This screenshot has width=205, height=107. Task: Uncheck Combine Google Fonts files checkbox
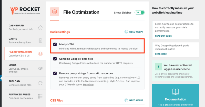pyautogui.click(x=55, y=59)
